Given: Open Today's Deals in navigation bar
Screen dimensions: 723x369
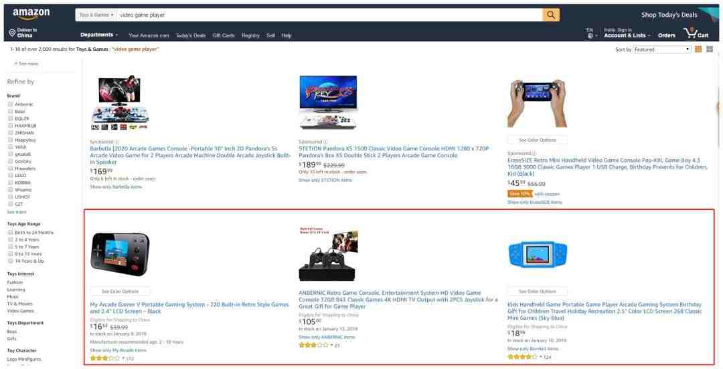Looking at the screenshot, I should click(191, 35).
